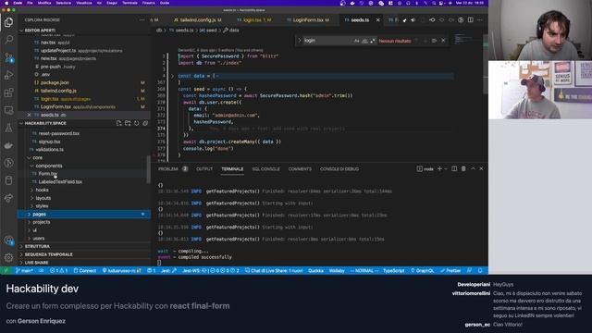Toggle match whole word in find widget
This screenshot has width=592, height=333.
click(364, 41)
